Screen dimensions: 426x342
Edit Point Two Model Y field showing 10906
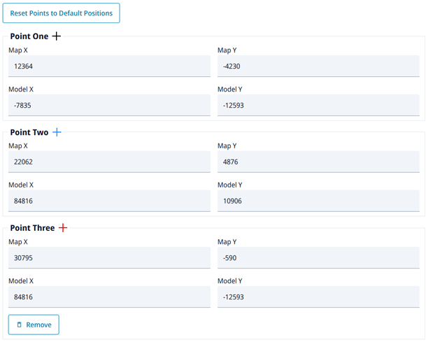point(318,201)
